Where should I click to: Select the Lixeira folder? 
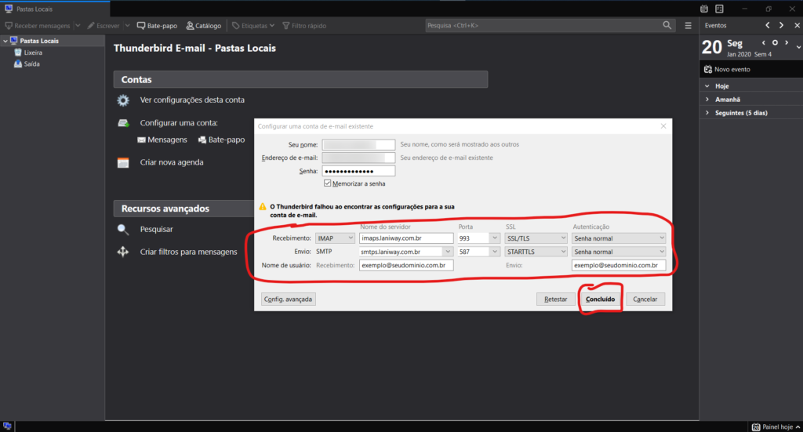click(x=33, y=53)
